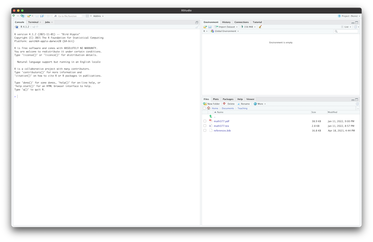Screen dimensions: 373x242
Task: Click the refresh Environment icon
Action: tap(356, 27)
